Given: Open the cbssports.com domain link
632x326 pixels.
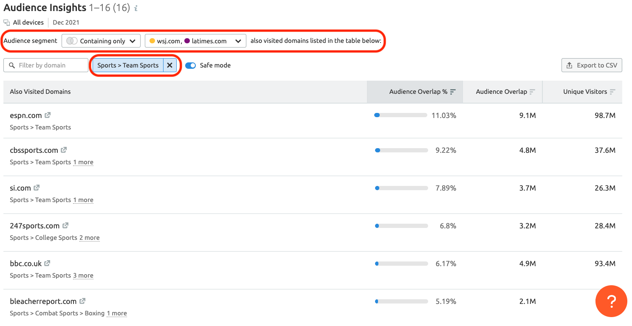Looking at the screenshot, I should point(34,150).
